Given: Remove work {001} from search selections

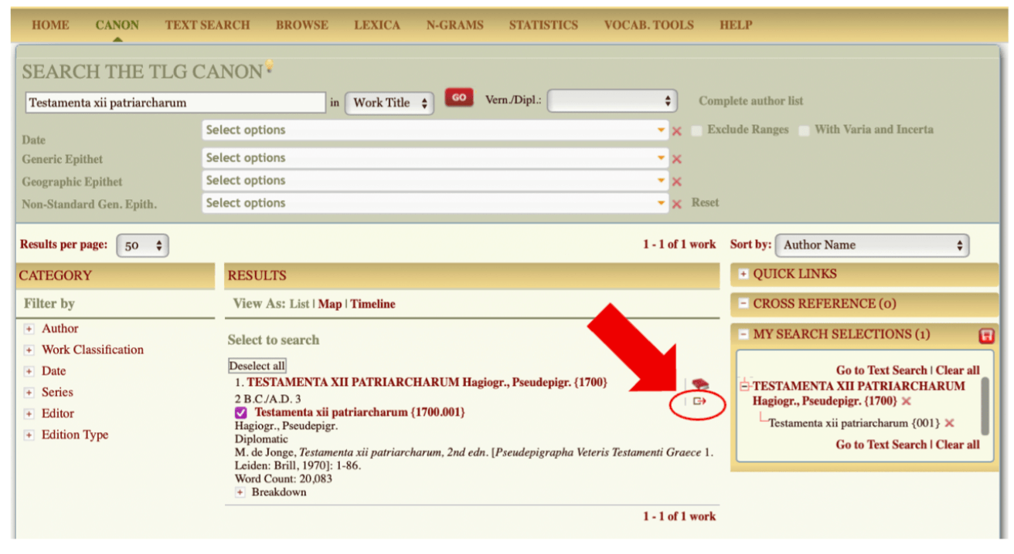Looking at the screenshot, I should (949, 423).
